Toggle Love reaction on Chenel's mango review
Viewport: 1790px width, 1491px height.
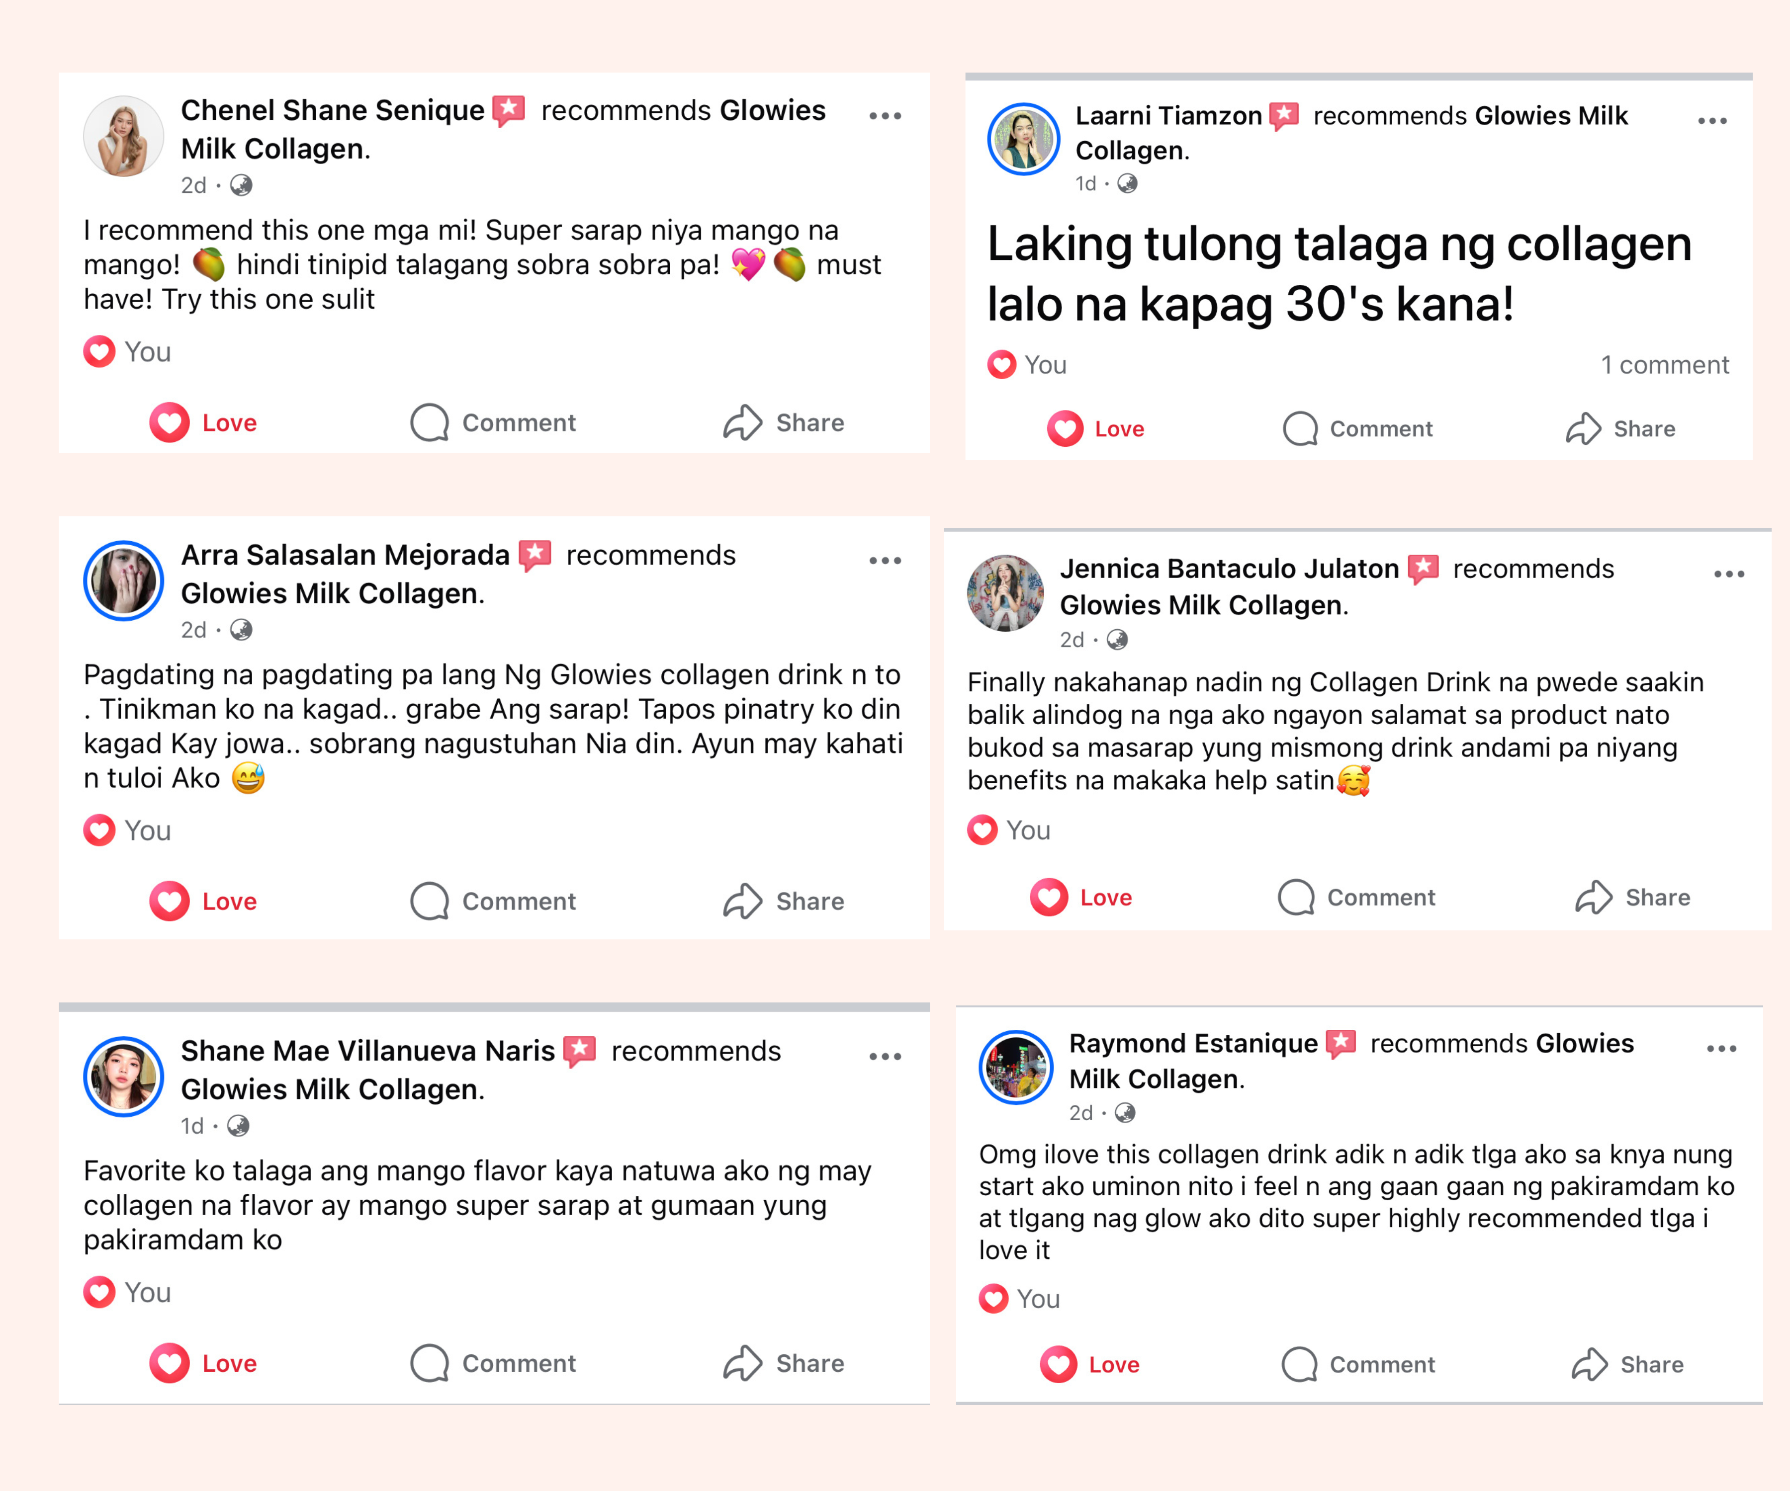pyautogui.click(x=204, y=422)
